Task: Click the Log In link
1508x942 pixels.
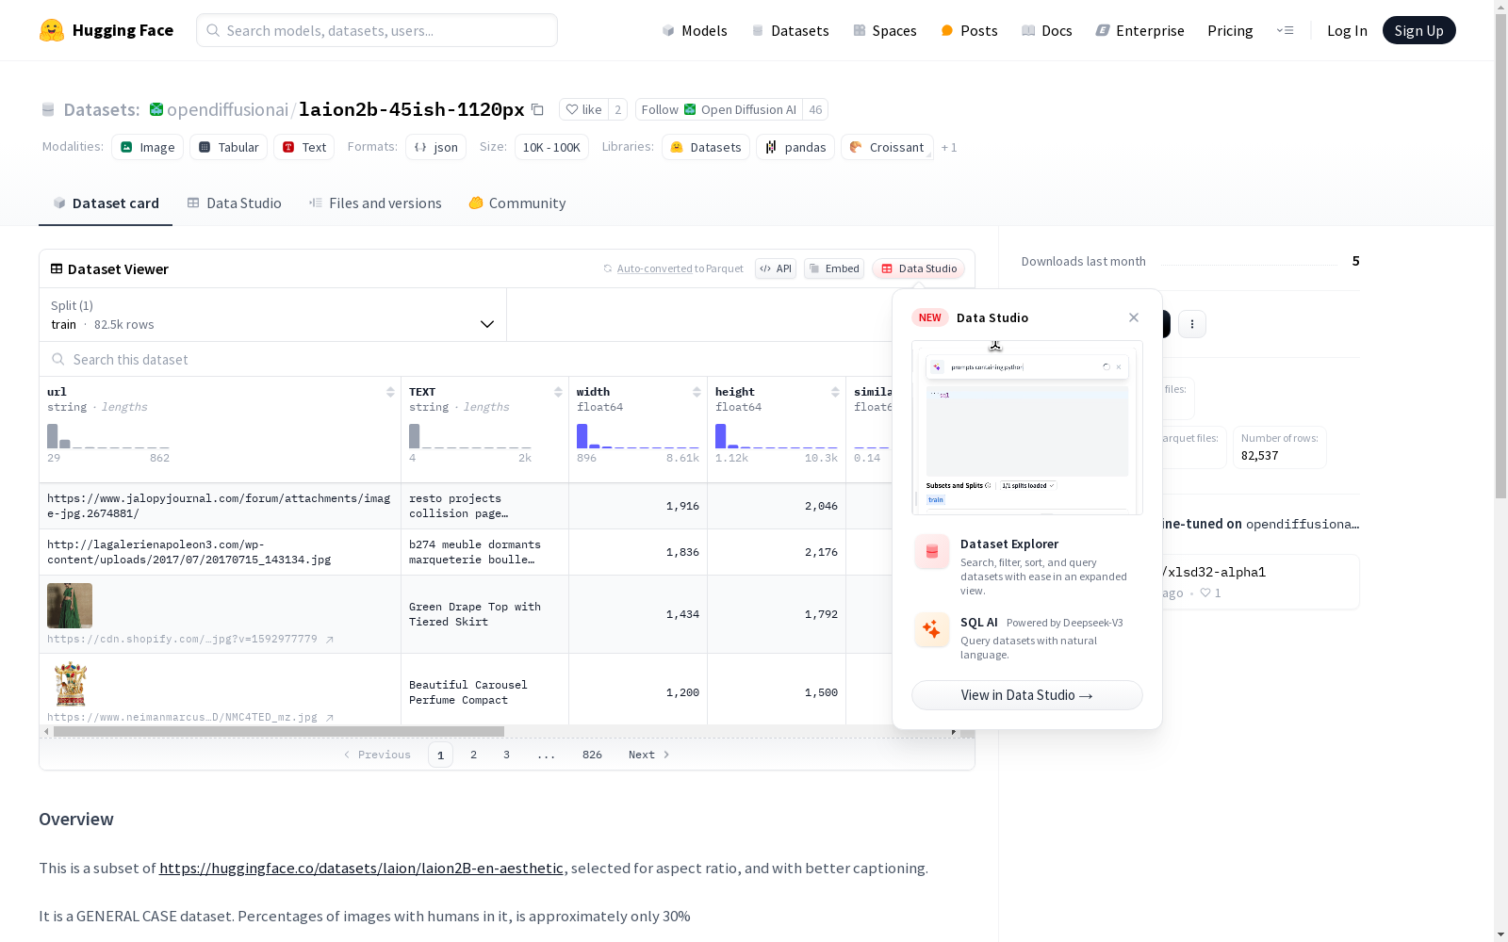Action: (1347, 30)
